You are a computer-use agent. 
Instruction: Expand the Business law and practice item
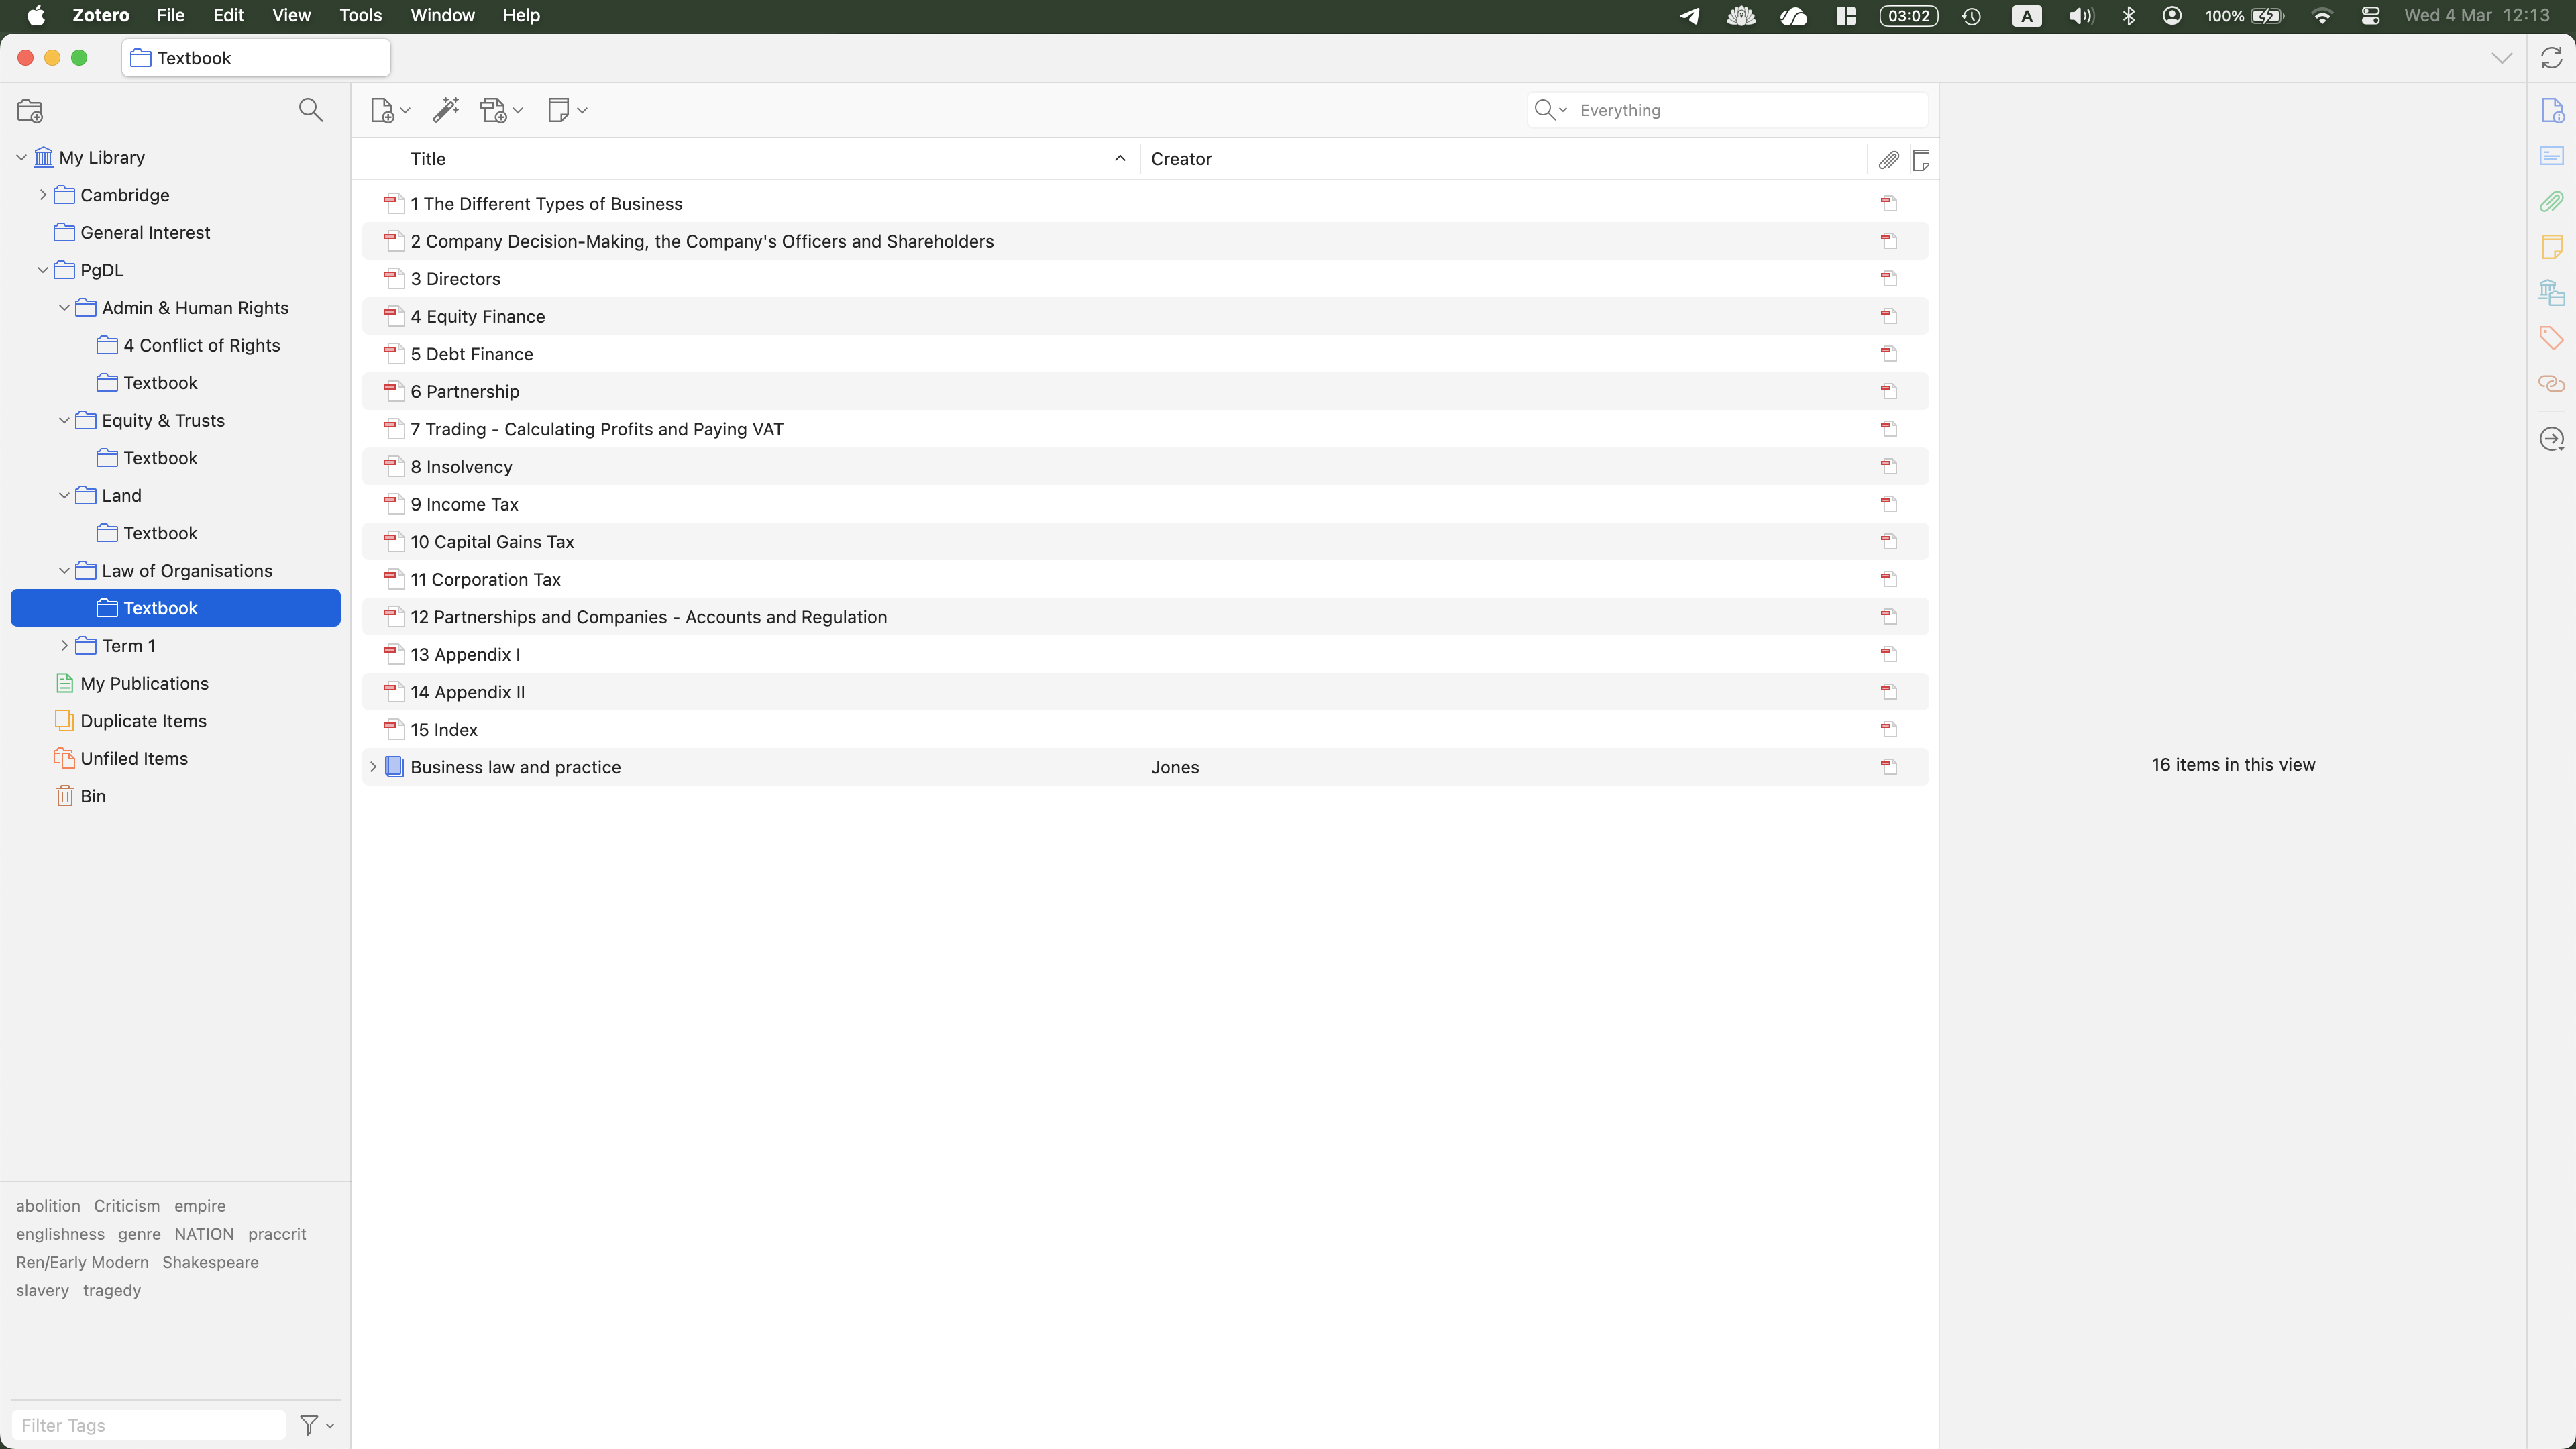pos(373,767)
